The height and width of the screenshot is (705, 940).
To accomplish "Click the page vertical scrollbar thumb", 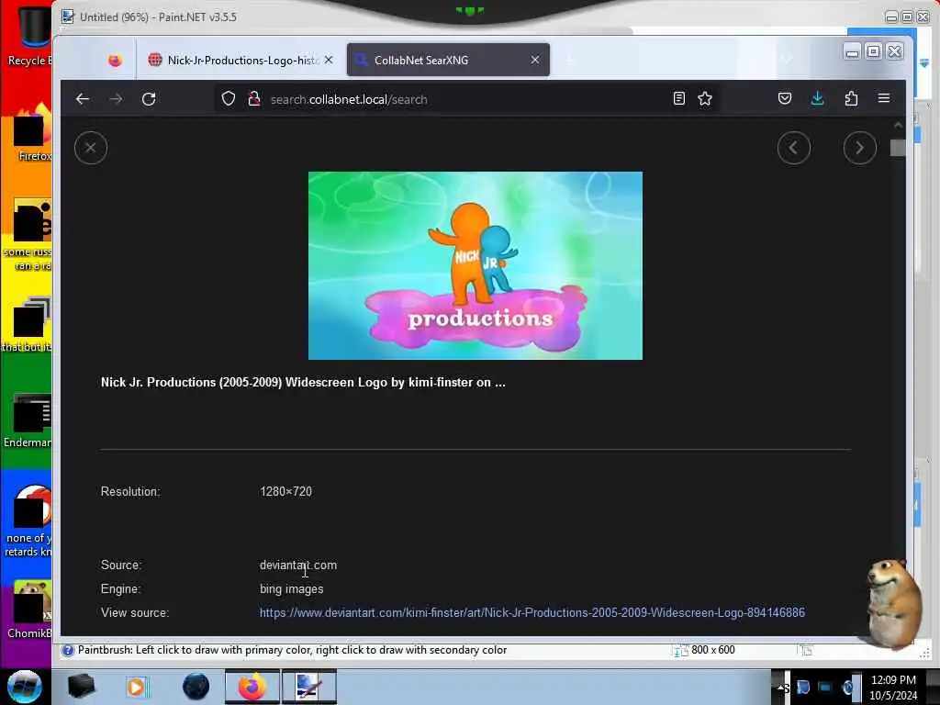I will pyautogui.click(x=898, y=148).
